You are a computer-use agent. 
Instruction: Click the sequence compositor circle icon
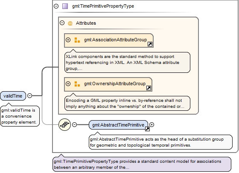(64, 125)
